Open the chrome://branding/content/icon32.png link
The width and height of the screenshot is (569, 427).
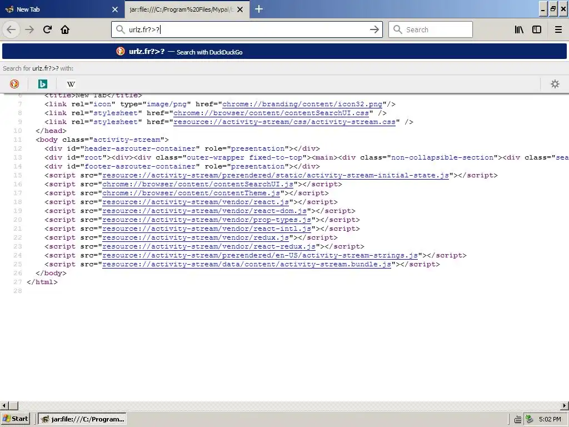pyautogui.click(x=302, y=104)
